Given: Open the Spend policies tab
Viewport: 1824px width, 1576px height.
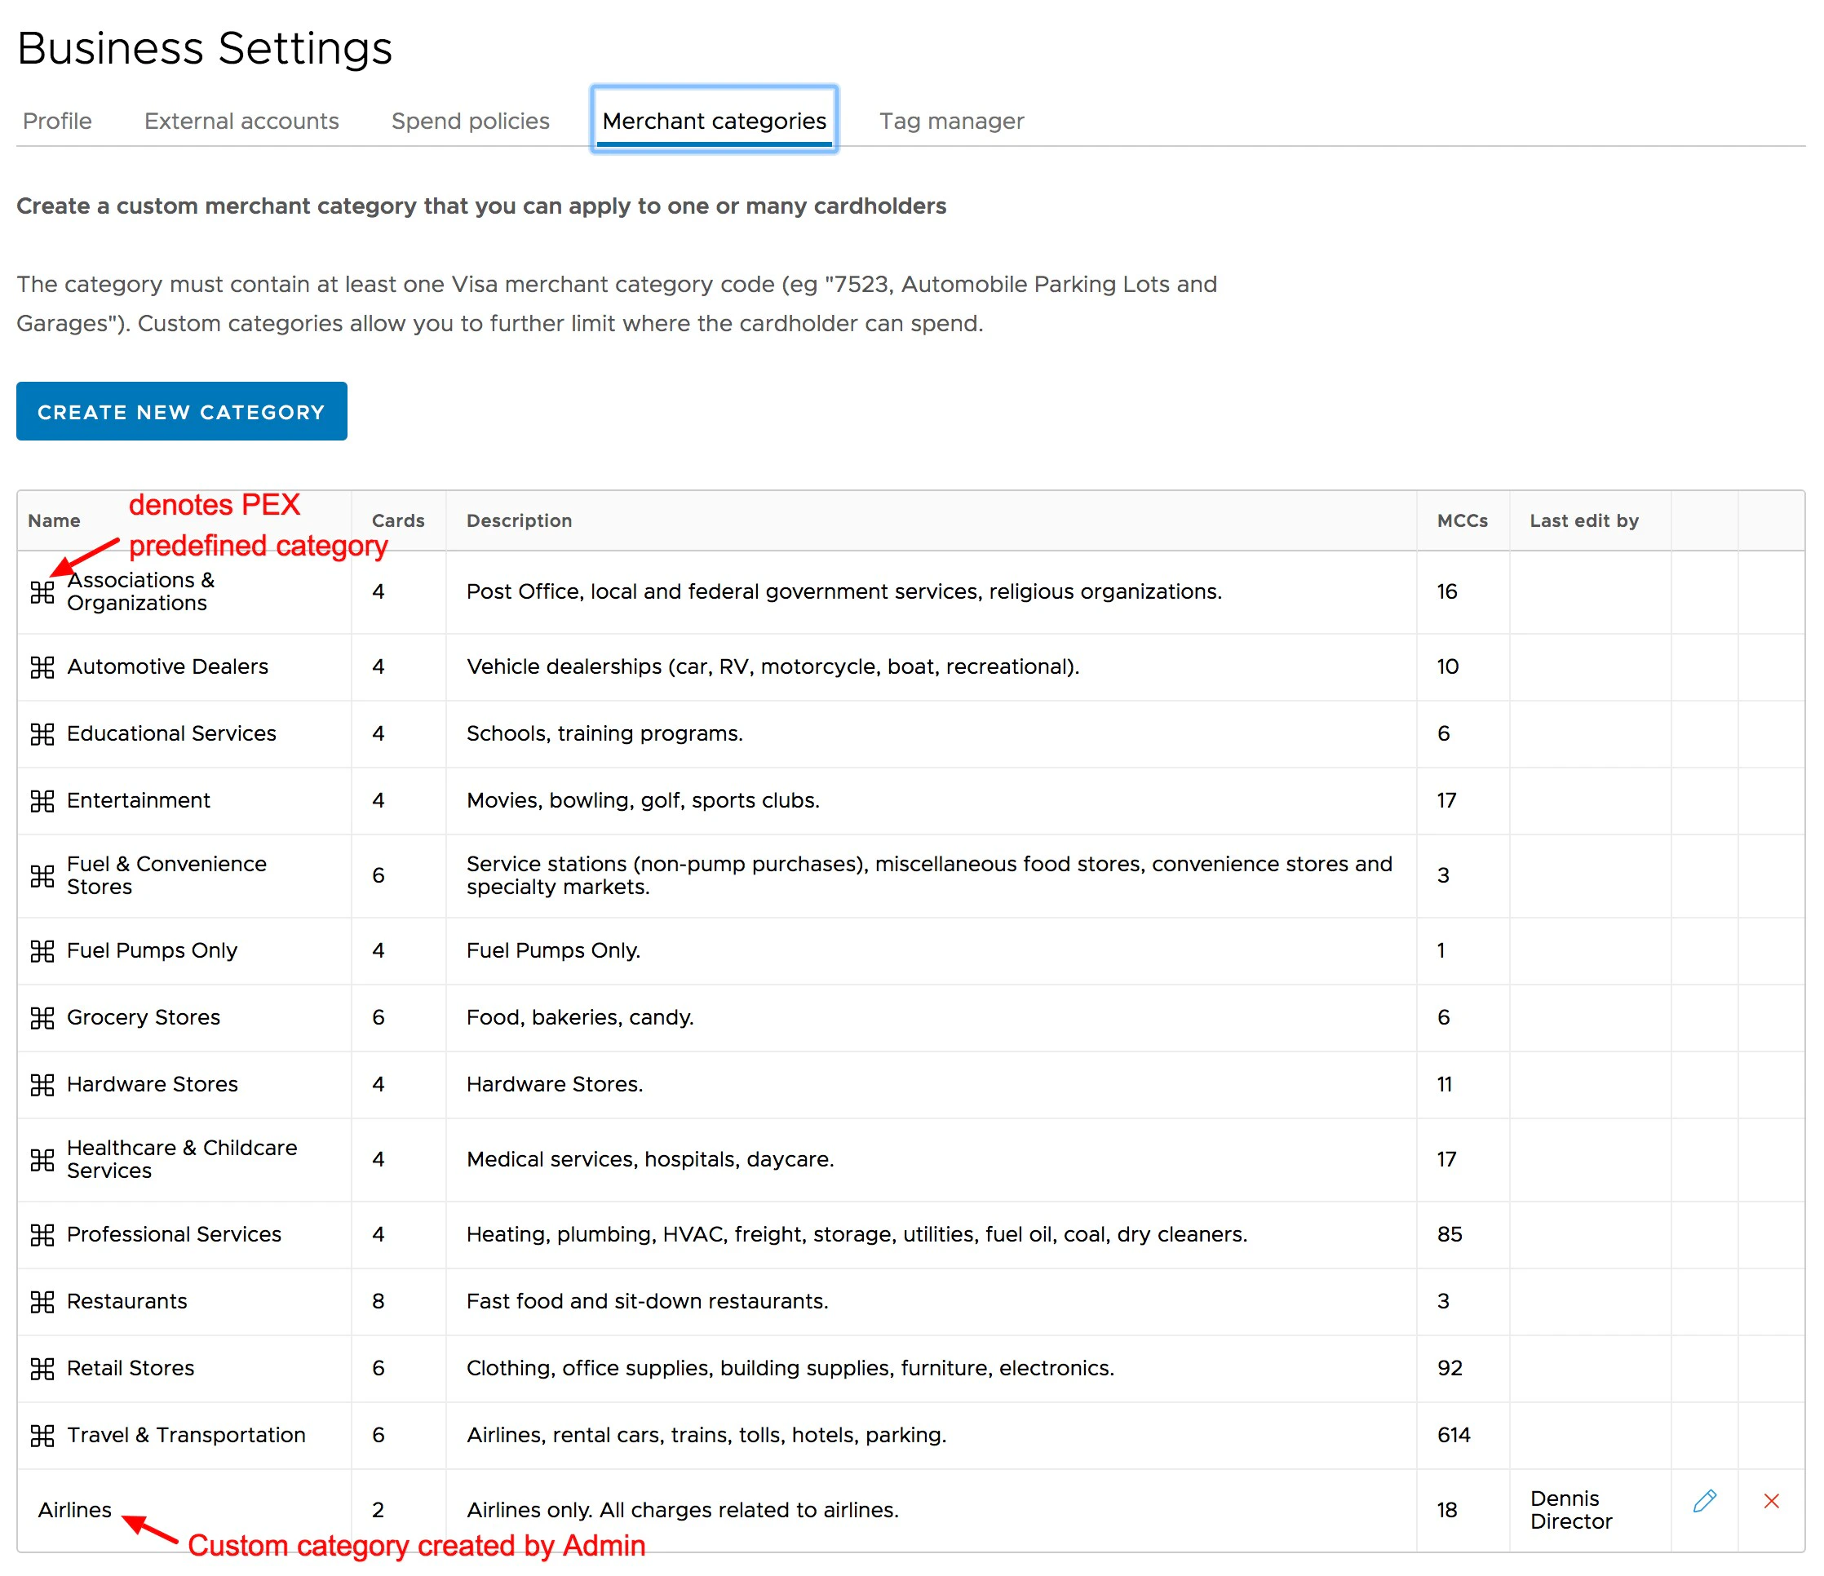Looking at the screenshot, I should click(470, 121).
